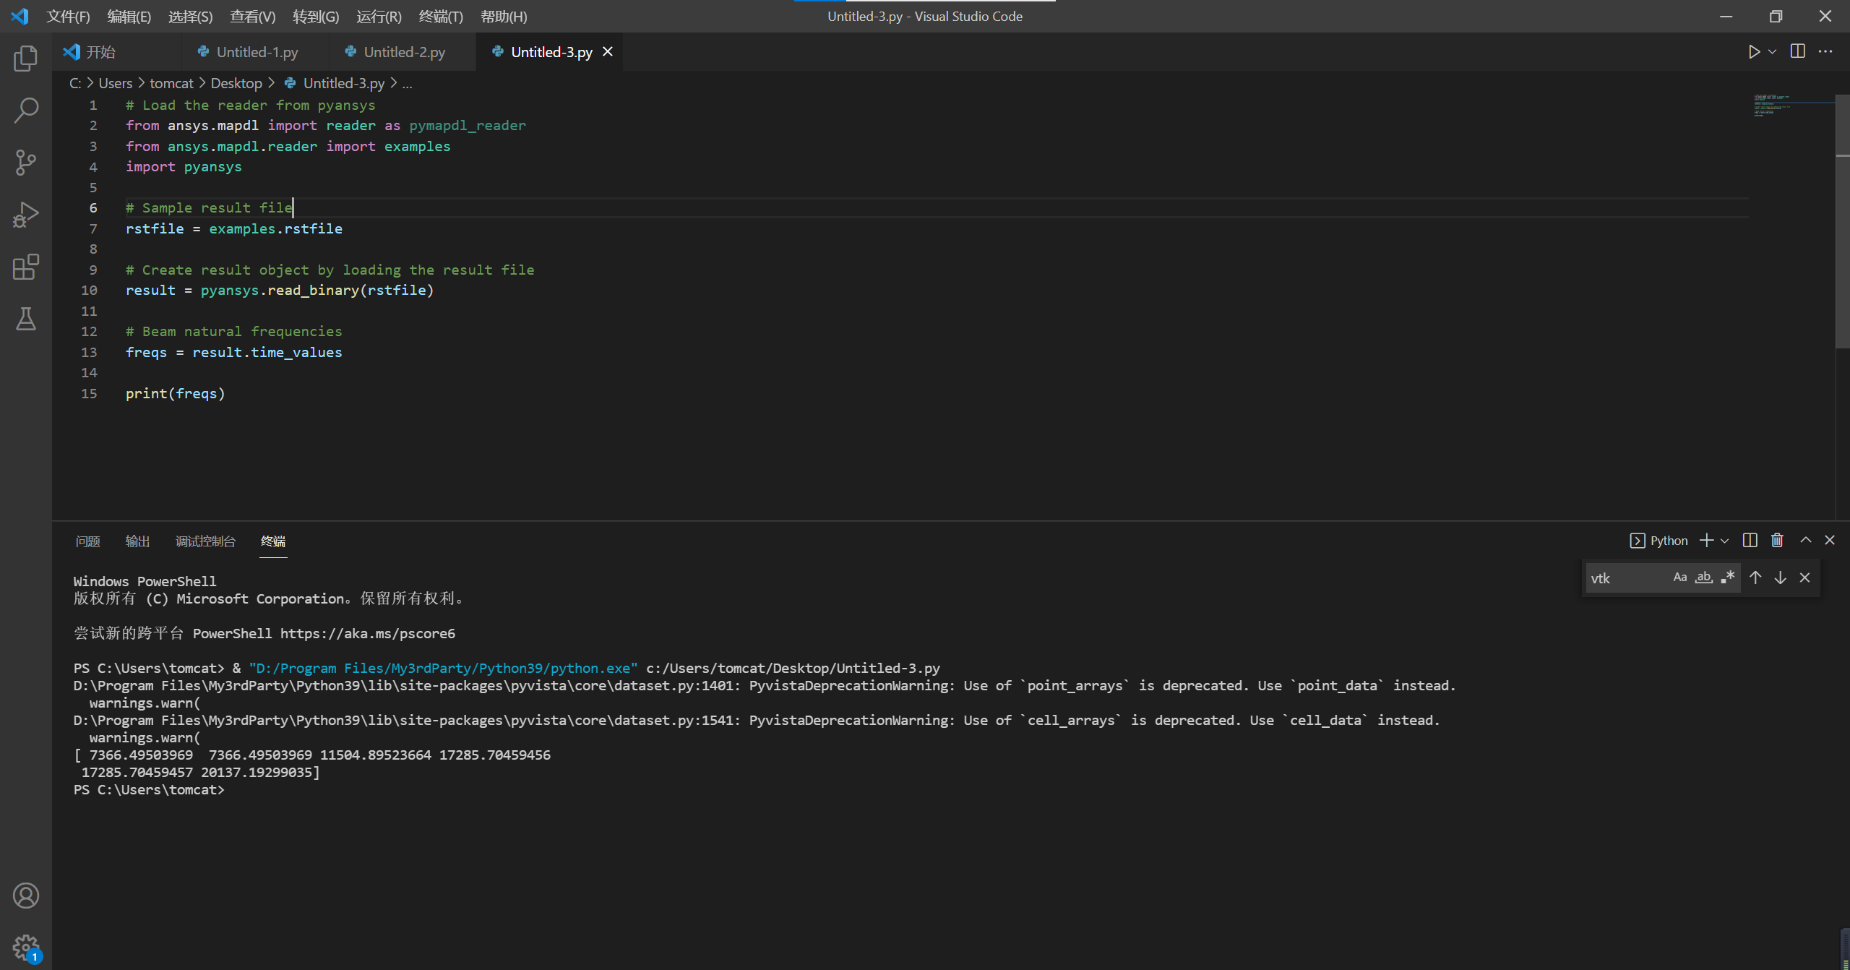Open the Extensions icon
This screenshot has width=1850, height=970.
(26, 267)
